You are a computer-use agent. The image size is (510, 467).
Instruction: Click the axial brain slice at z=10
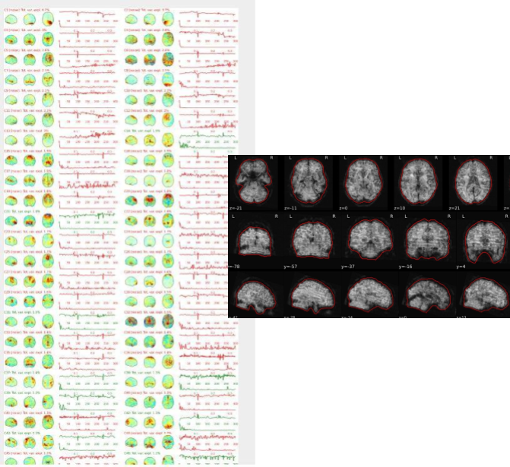pyautogui.click(x=417, y=180)
